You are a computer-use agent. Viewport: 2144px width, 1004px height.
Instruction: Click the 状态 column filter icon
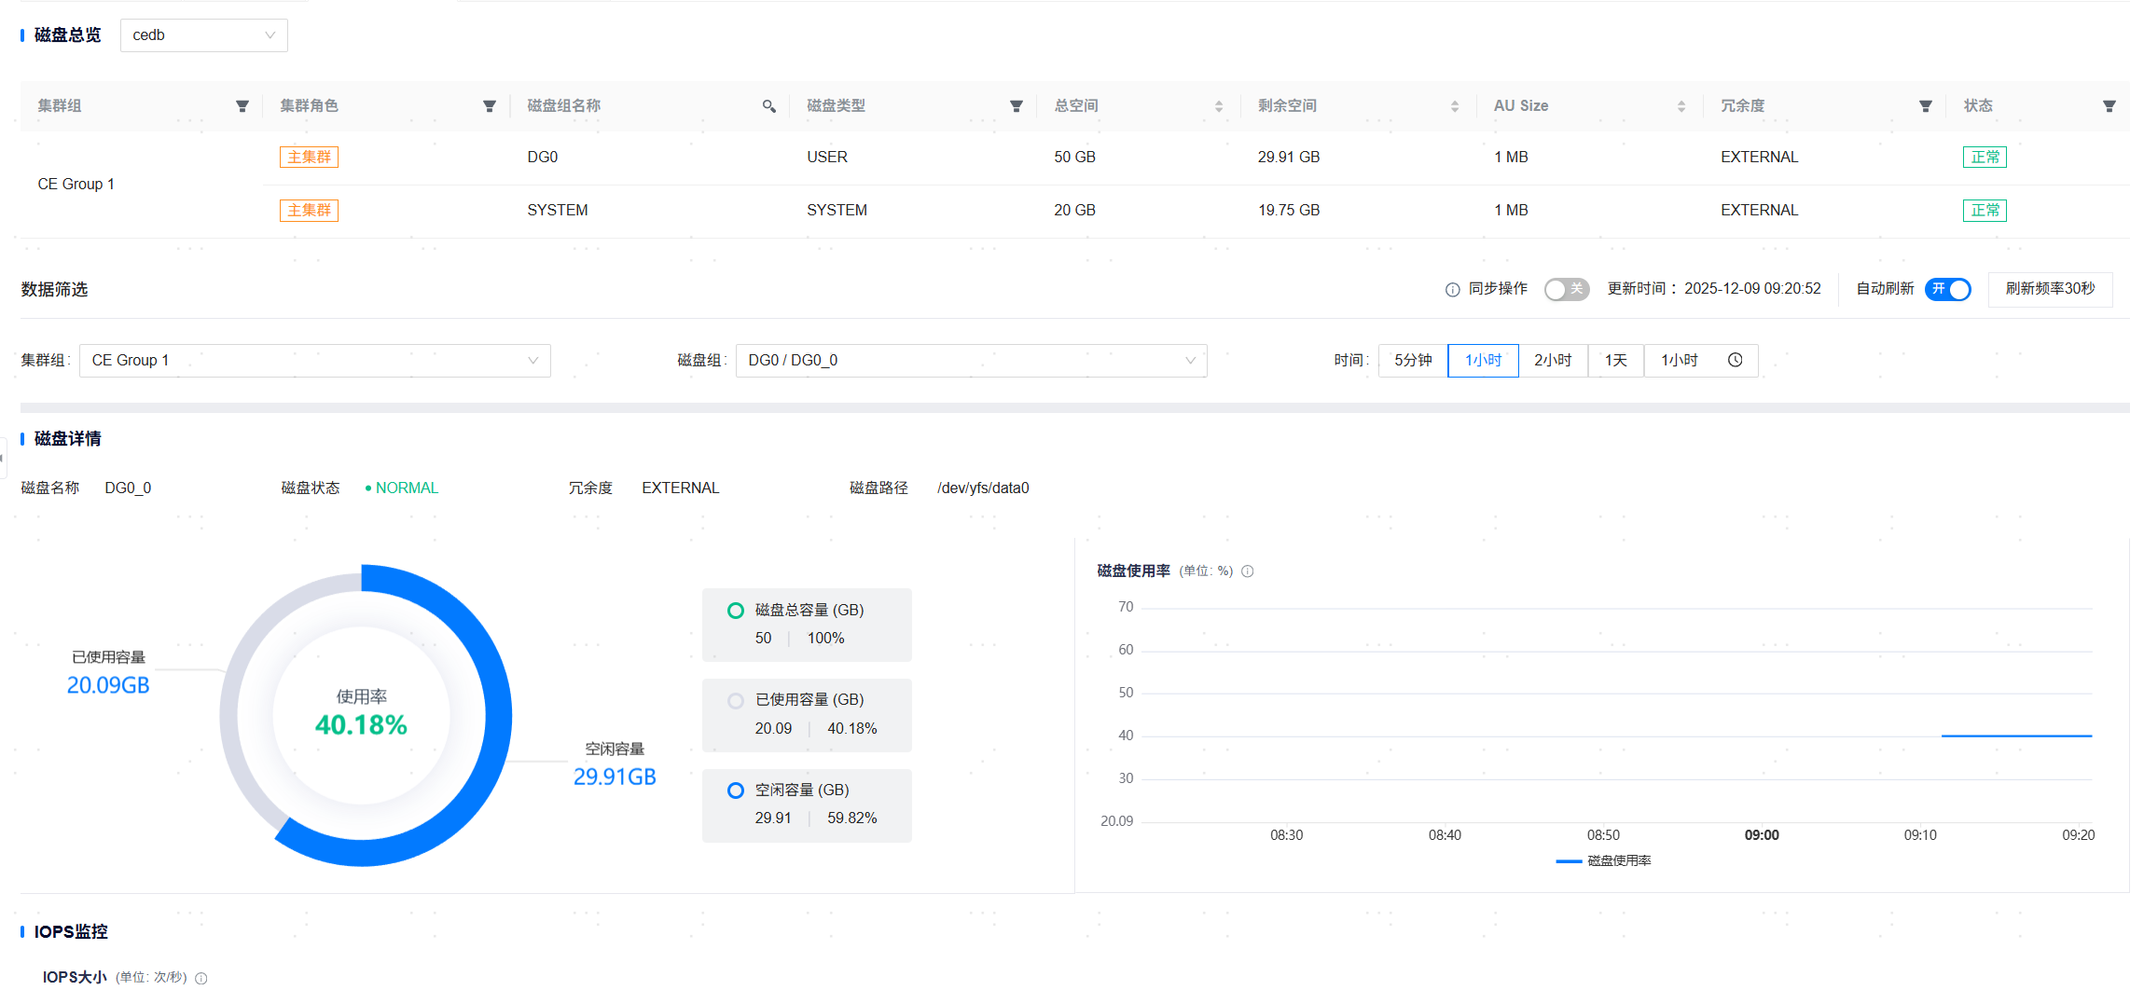pos(2109,106)
